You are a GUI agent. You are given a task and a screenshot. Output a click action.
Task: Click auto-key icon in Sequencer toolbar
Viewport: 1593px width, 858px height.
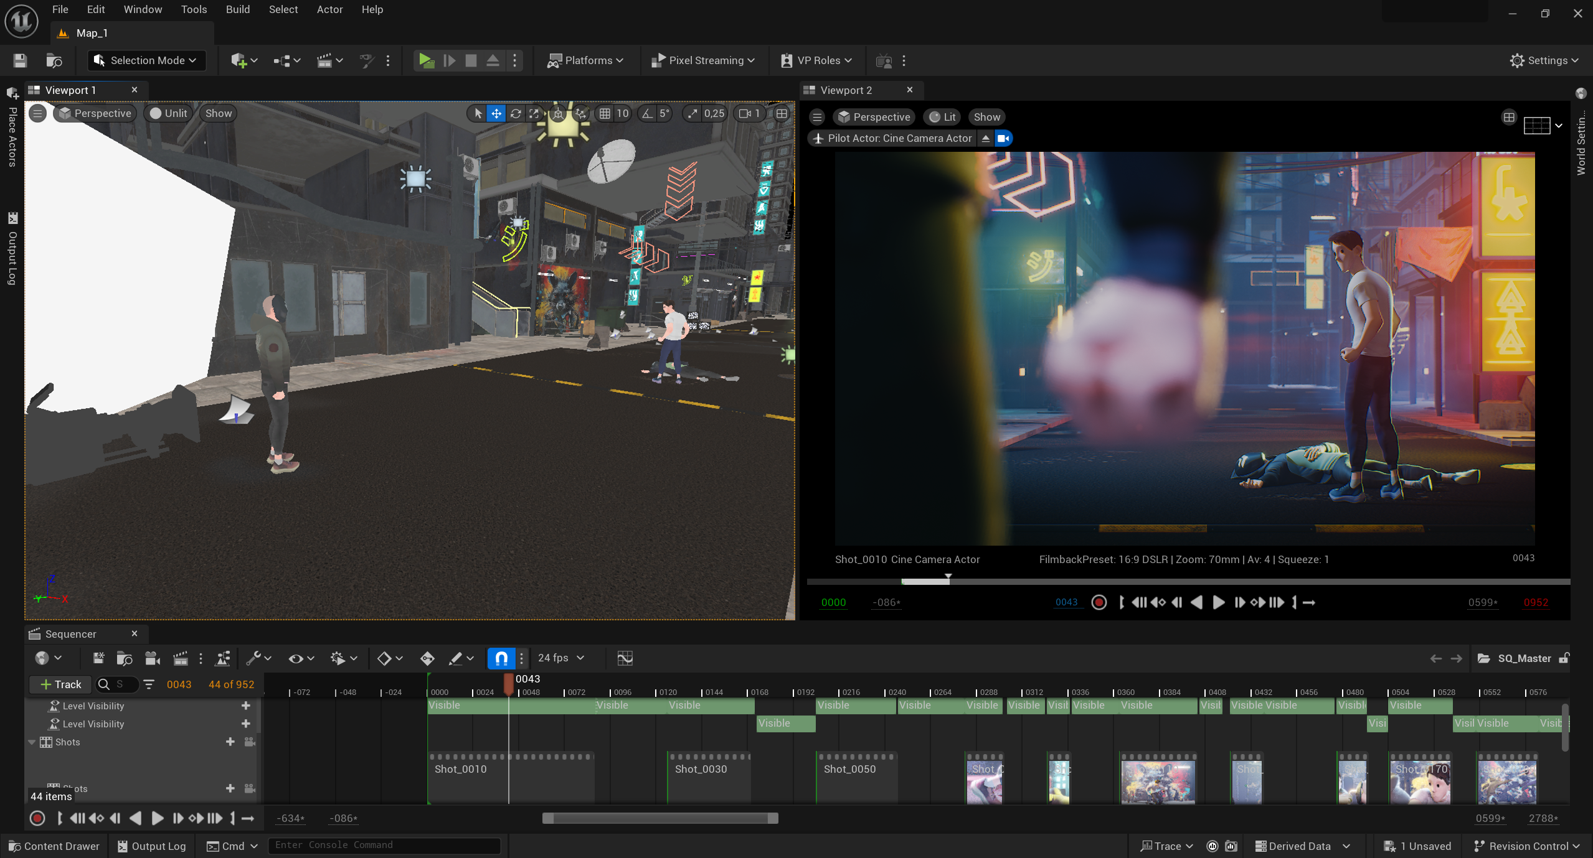[427, 658]
